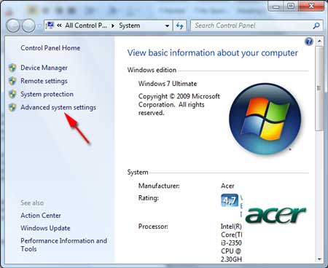
Task: Select the System breadcrumb in the address bar
Action: 130,25
